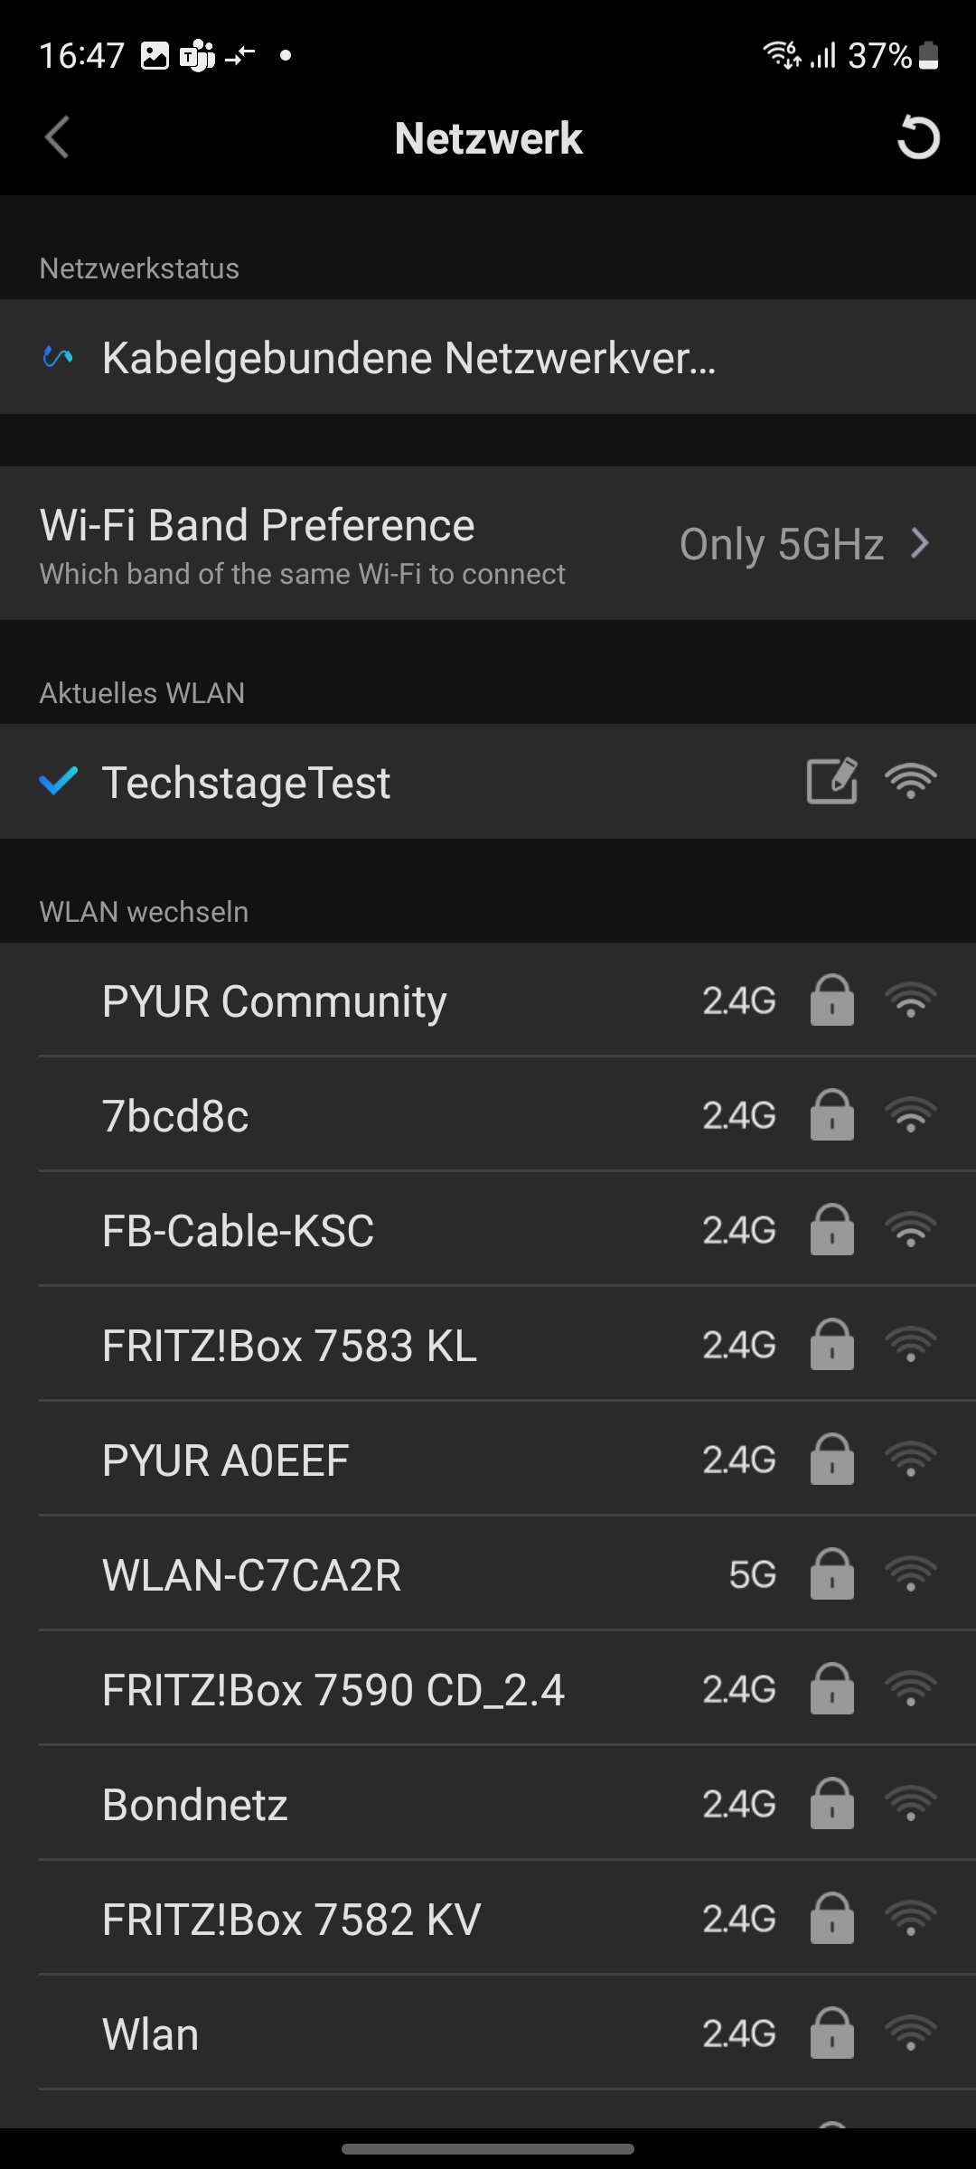Connect to PYUR A0EEF network
The height and width of the screenshot is (2169, 976).
[x=226, y=1460]
